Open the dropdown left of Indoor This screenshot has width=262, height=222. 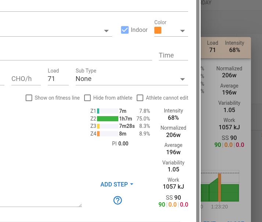pyautogui.click(x=106, y=31)
